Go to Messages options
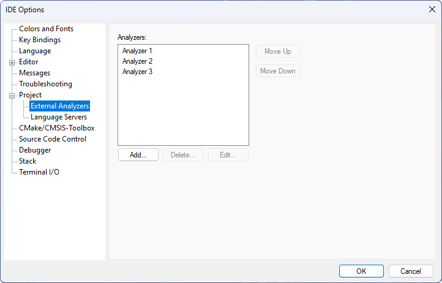Viewport: 442px width, 283px height. click(x=34, y=73)
